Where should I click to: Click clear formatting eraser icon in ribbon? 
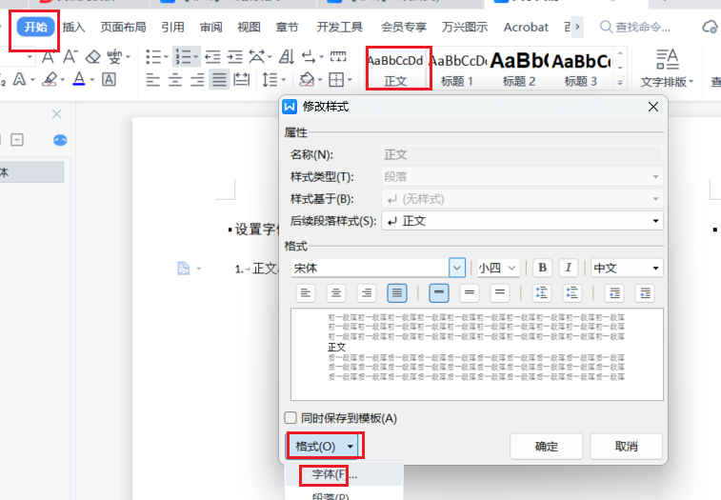[93, 57]
